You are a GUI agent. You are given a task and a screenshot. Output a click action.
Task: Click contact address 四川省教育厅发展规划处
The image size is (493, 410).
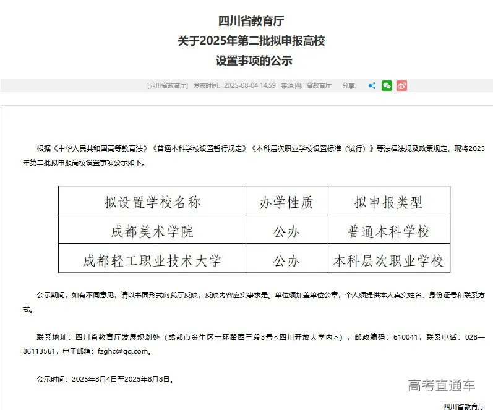[x=118, y=337]
